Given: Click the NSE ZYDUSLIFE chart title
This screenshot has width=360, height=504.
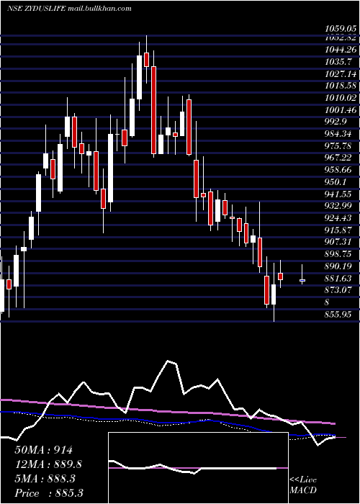Looking at the screenshot, I should tap(69, 9).
